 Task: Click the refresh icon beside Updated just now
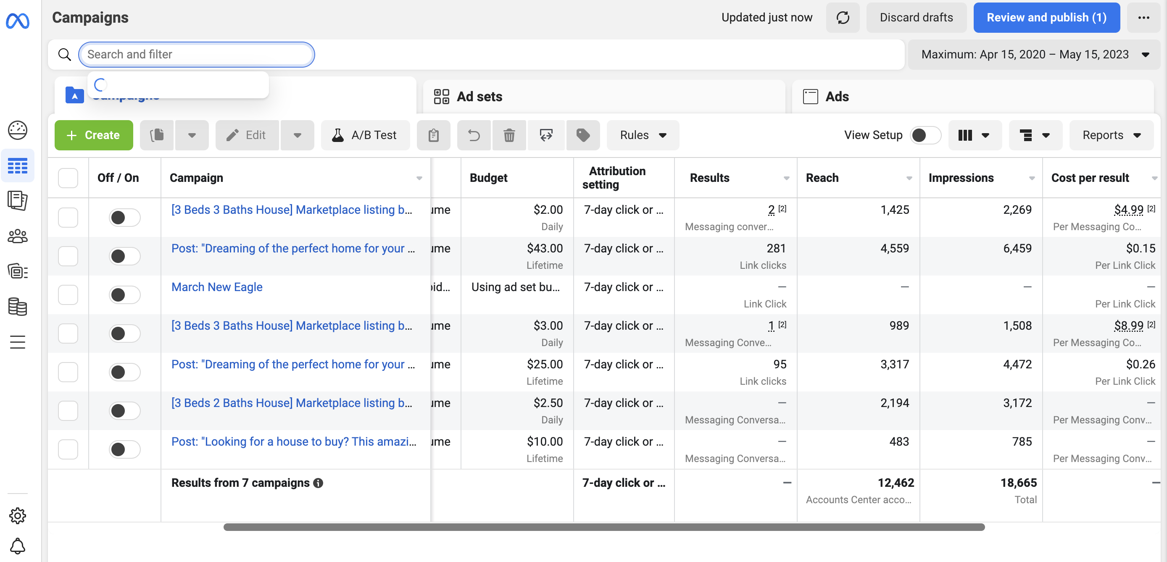tap(842, 18)
